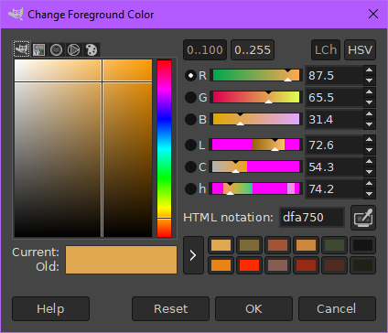This screenshot has width=388, height=333.
Task: Increase the L value with up arrow
Action: [x=369, y=140]
